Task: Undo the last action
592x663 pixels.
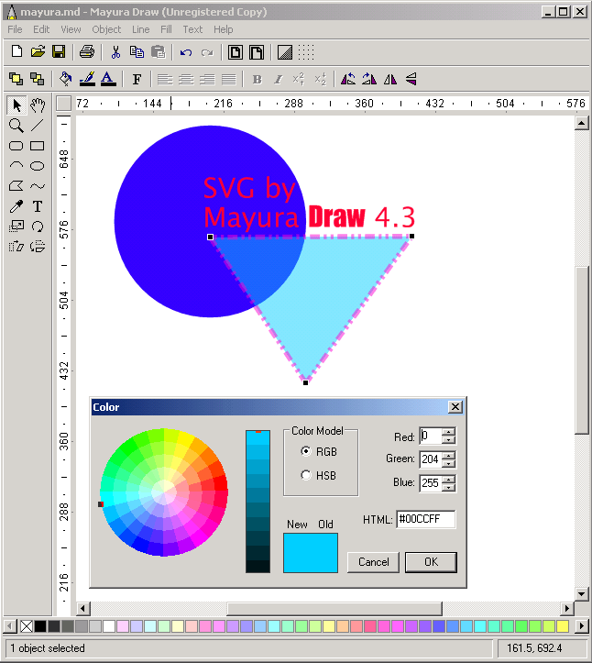Action: click(186, 52)
